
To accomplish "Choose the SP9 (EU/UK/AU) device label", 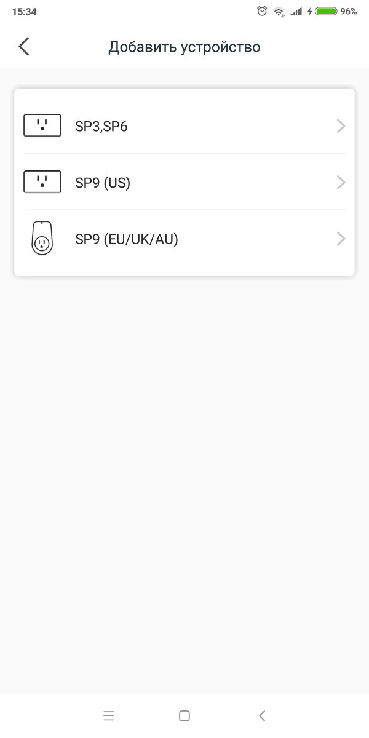I will pyautogui.click(x=127, y=239).
